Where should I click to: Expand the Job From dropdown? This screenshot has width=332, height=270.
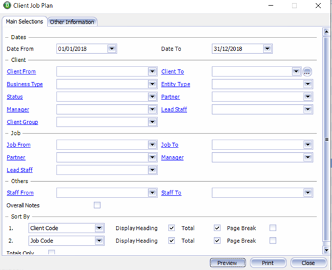click(152, 145)
